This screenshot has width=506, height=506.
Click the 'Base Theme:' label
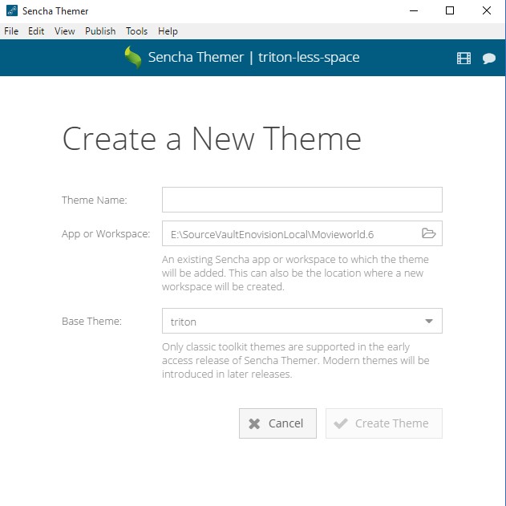click(91, 321)
